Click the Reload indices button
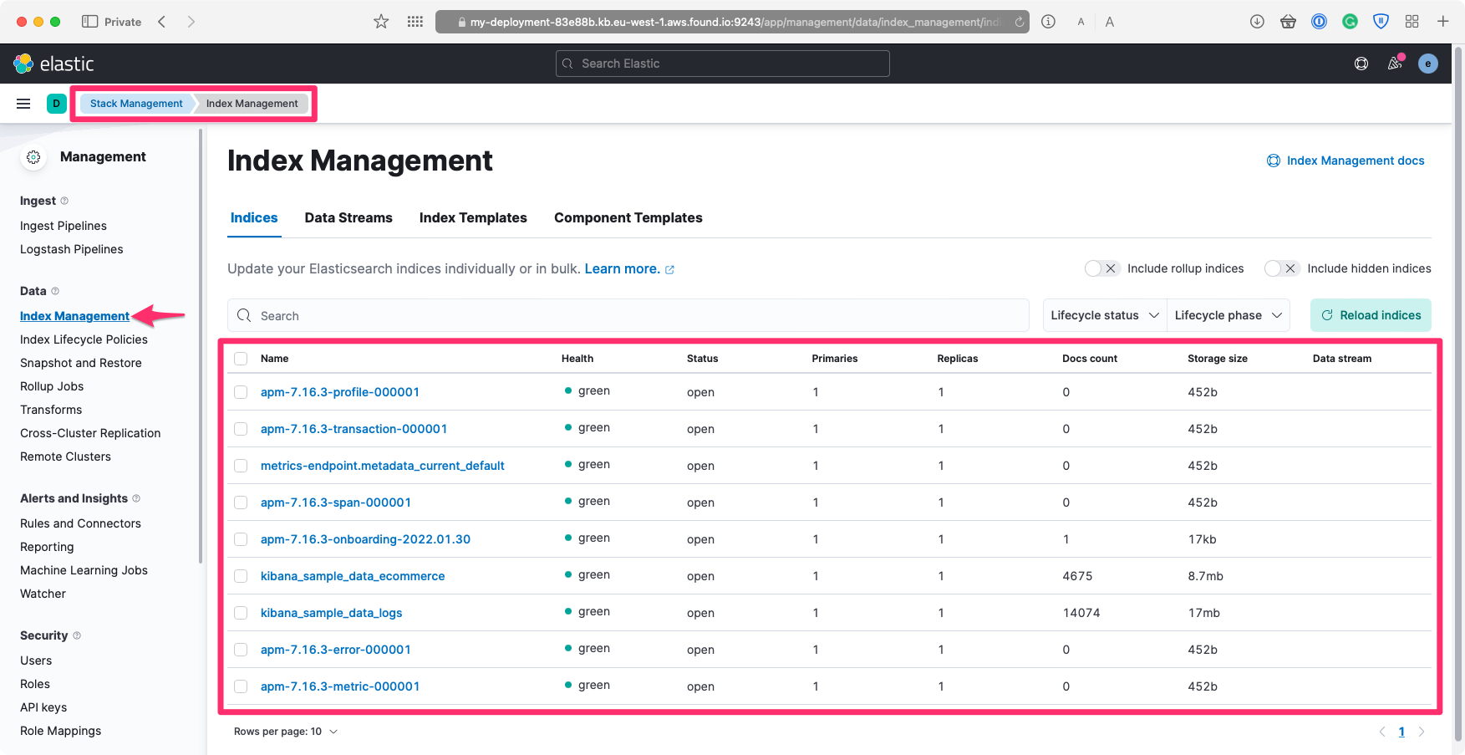The width and height of the screenshot is (1465, 755). [1371, 315]
